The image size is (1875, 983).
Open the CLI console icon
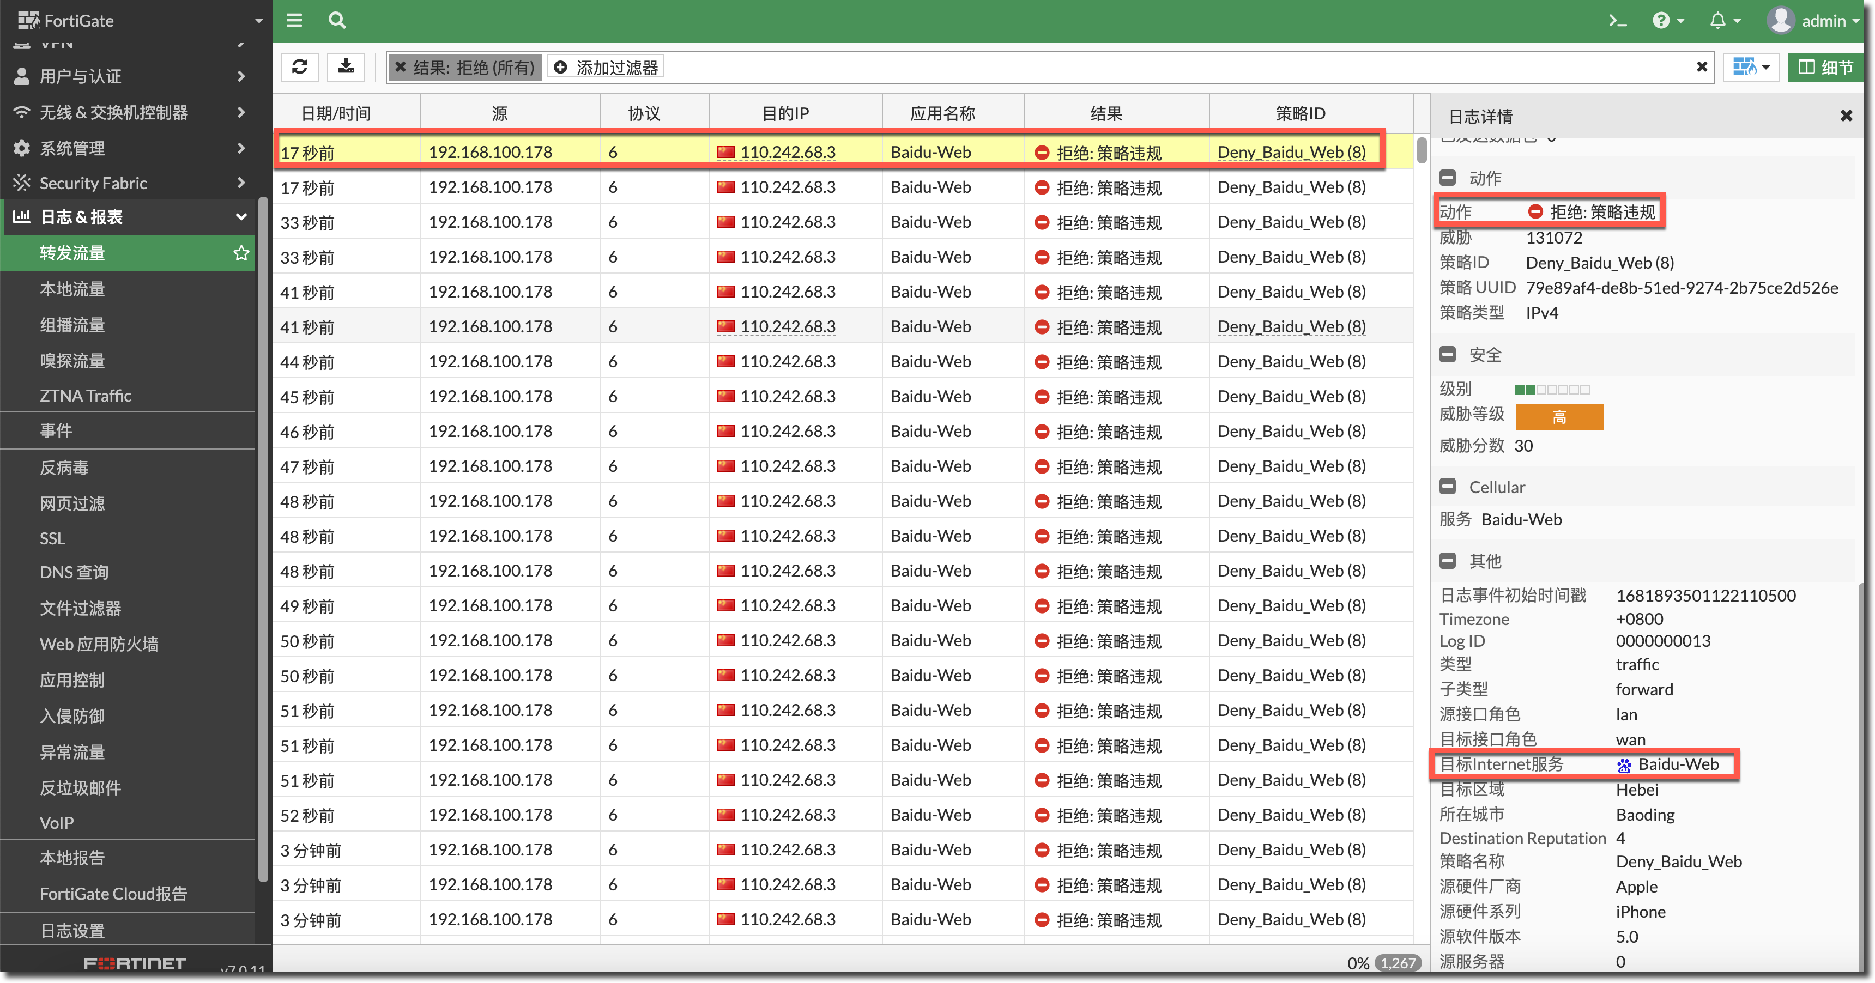point(1617,20)
